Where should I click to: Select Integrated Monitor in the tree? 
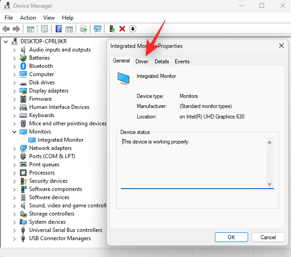click(x=60, y=140)
